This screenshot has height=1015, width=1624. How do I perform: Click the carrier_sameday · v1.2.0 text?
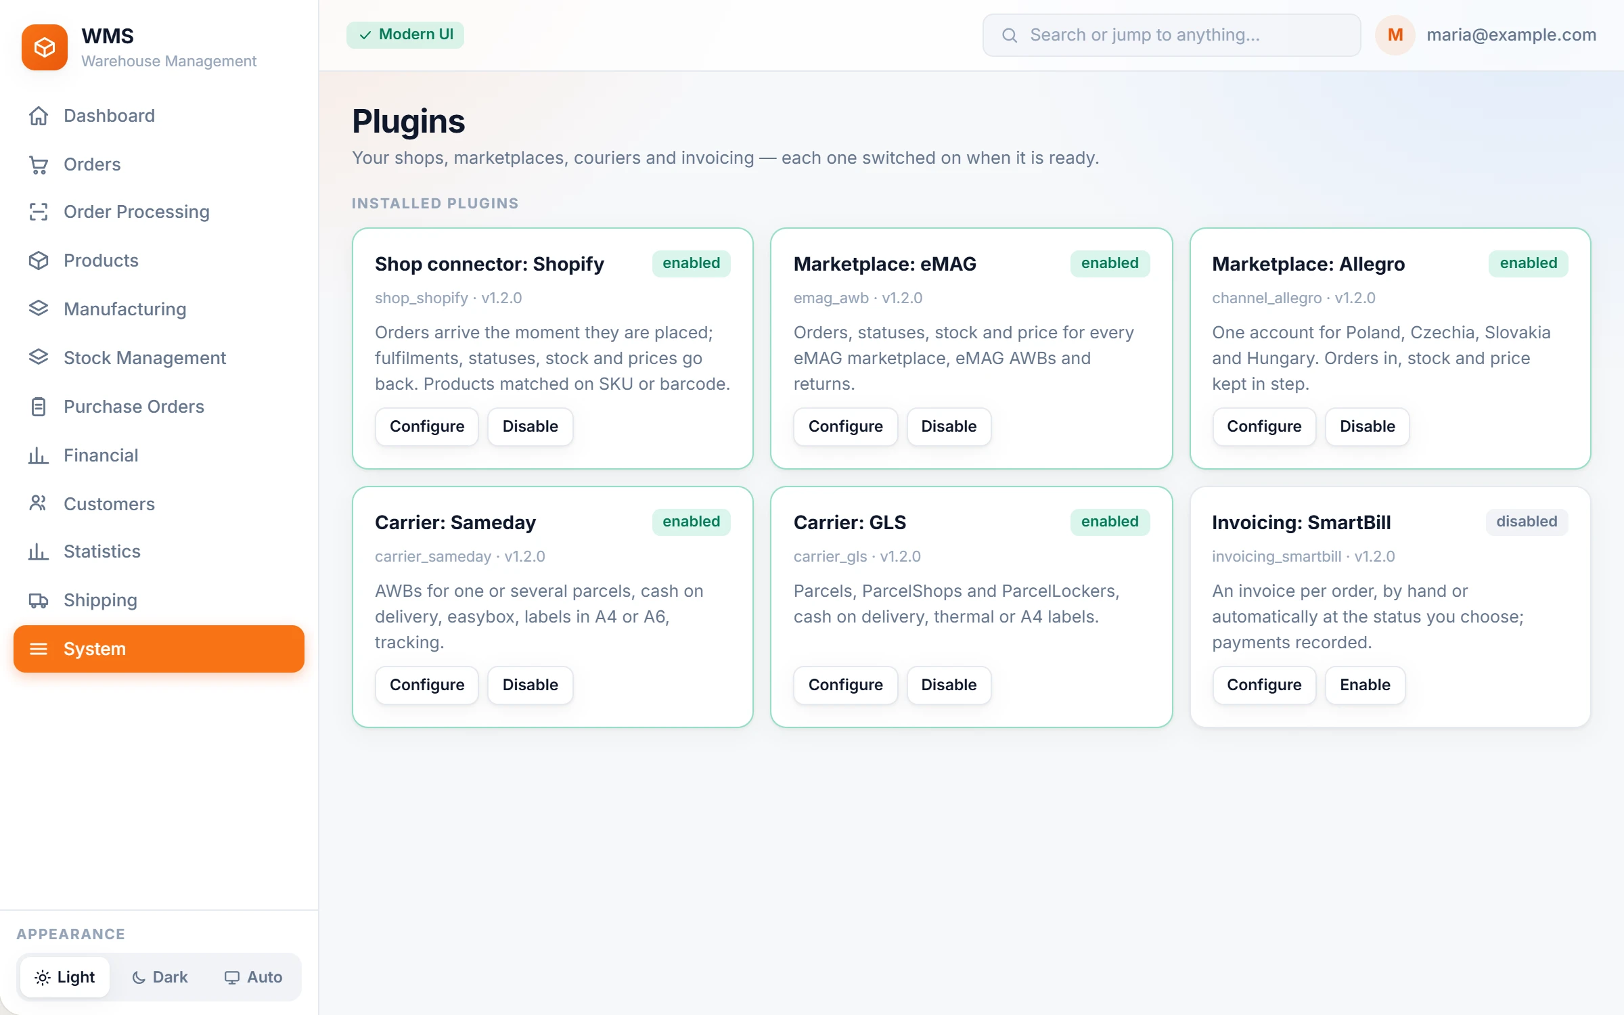click(x=460, y=556)
